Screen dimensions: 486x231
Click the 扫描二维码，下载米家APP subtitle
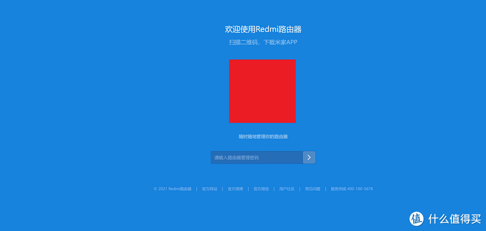pos(263,42)
